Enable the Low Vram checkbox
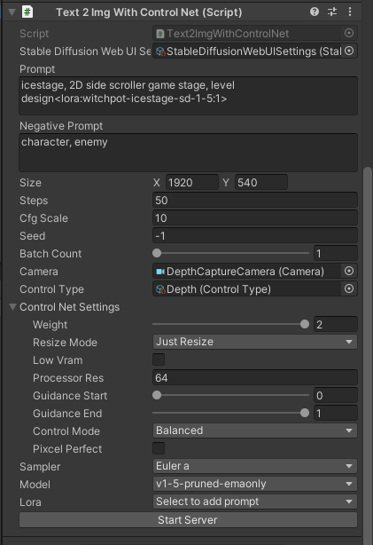This screenshot has height=545, width=373. coord(159,359)
